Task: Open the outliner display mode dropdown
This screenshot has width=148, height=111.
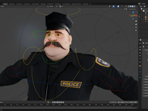Action: (x=141, y=6)
